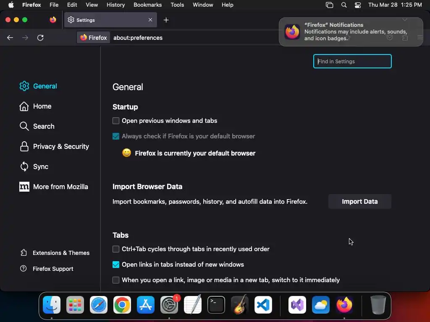Toggle Always check if Firefox is default browser

point(116,136)
